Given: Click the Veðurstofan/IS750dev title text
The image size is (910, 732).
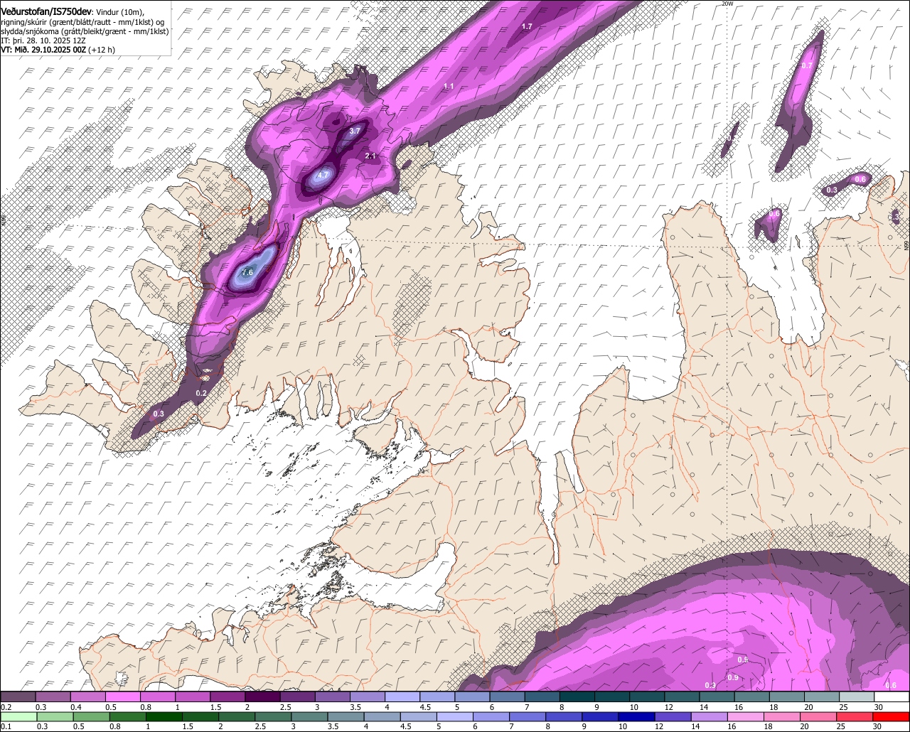Looking at the screenshot, I should 46,11.
